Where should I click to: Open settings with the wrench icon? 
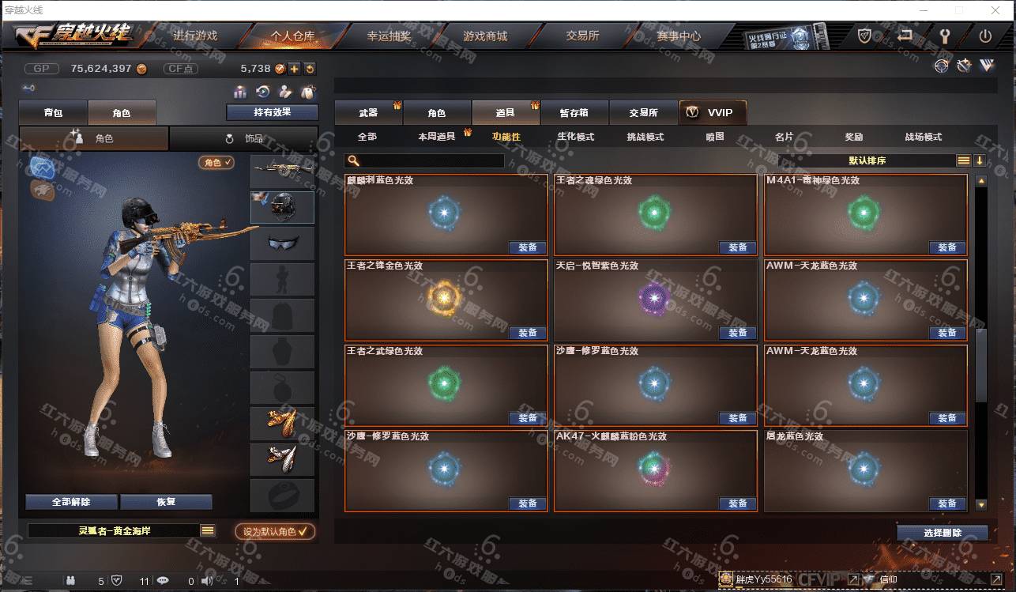(945, 36)
